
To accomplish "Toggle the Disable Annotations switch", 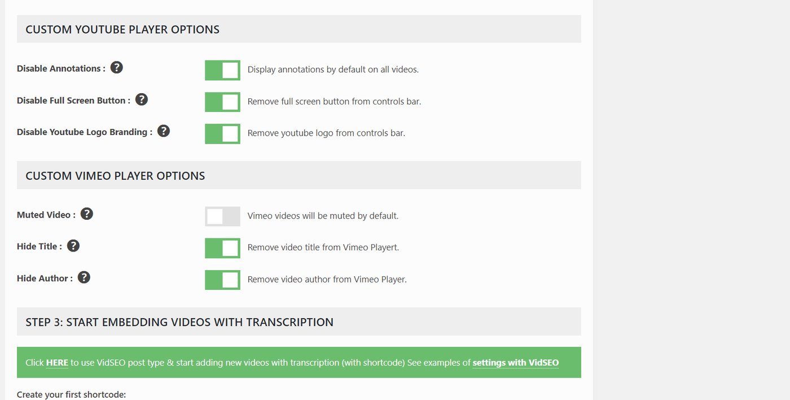I will coord(222,69).
